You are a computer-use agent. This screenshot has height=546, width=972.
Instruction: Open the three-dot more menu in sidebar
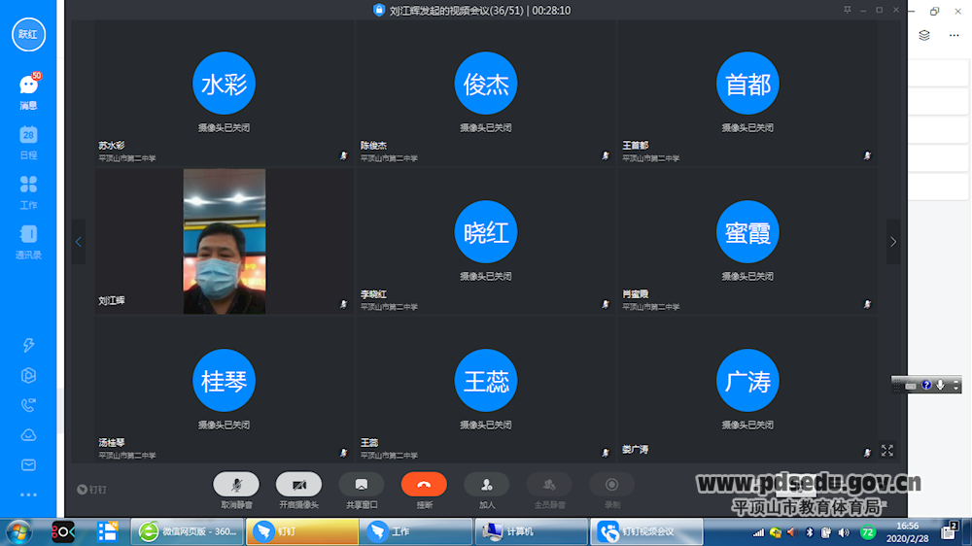pos(28,495)
